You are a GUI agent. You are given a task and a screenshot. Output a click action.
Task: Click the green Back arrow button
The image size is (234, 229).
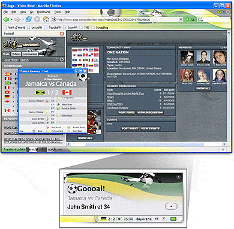tap(6, 19)
